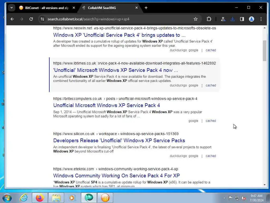Close the BitComet tab

click(74, 8)
